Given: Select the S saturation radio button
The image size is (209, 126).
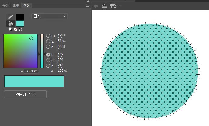Looking at the screenshot, I should tap(48, 41).
